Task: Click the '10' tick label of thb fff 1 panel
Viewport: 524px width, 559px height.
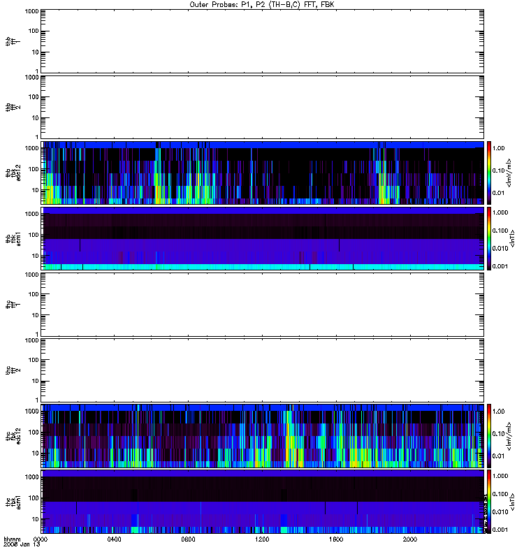Action: [36, 52]
